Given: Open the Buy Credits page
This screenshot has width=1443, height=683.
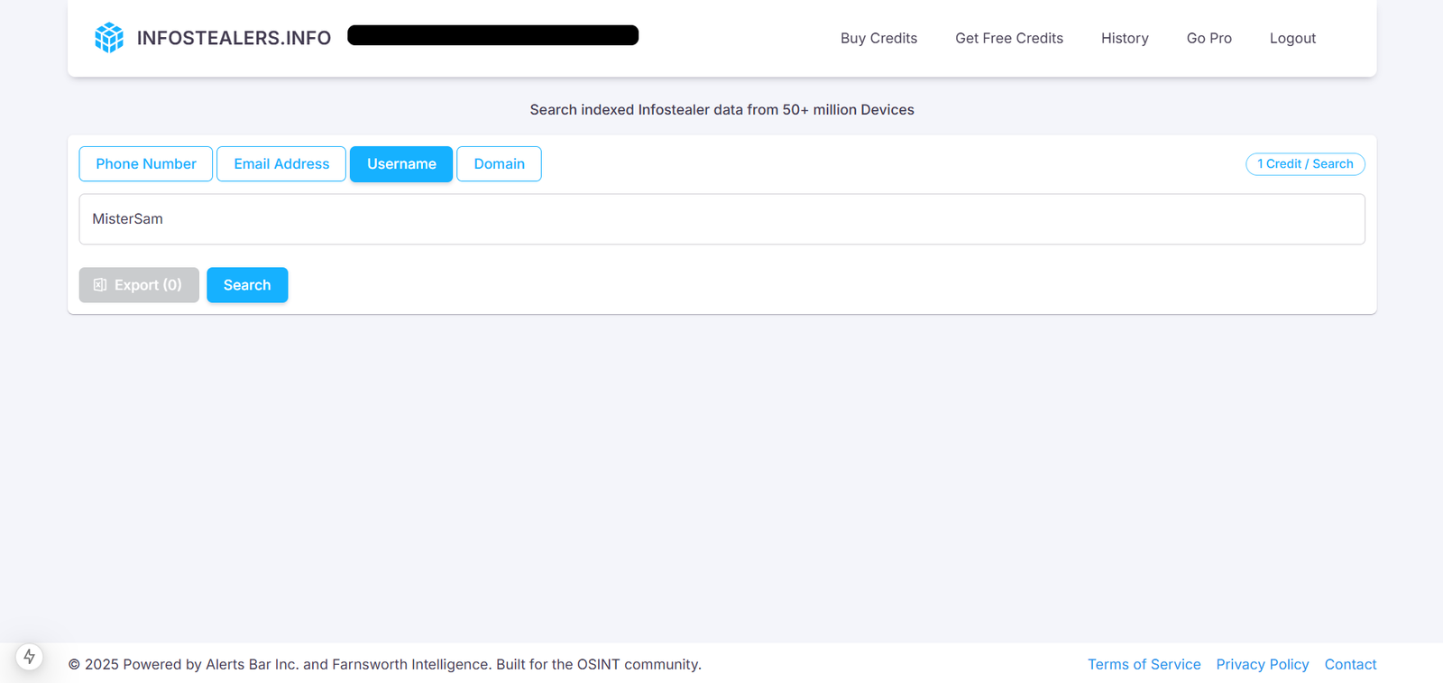Looking at the screenshot, I should click(x=878, y=38).
